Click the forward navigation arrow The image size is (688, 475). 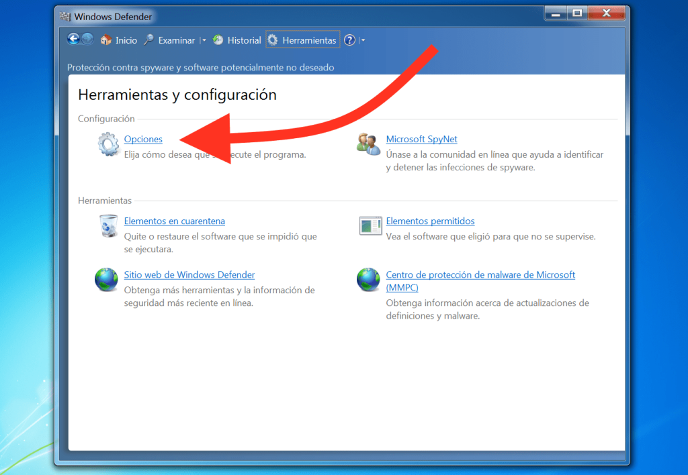(x=87, y=40)
